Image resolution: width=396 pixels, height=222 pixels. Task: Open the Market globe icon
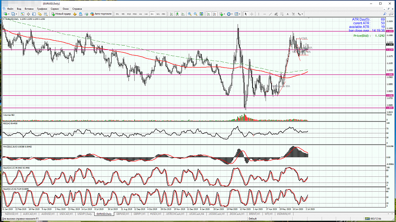pyautogui.click(x=86, y=14)
